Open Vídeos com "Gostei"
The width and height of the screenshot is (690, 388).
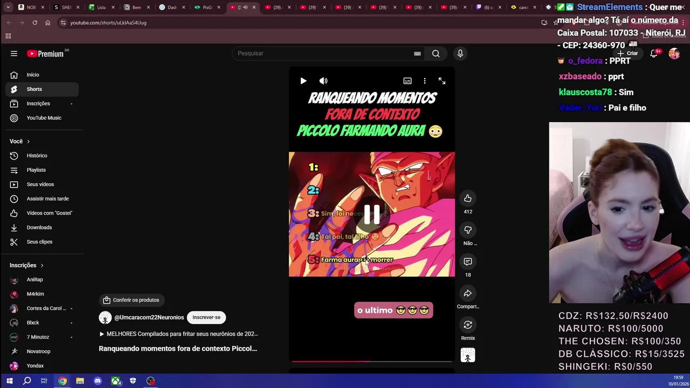click(42, 213)
